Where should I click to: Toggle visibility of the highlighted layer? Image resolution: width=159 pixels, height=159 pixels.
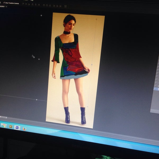(155, 89)
